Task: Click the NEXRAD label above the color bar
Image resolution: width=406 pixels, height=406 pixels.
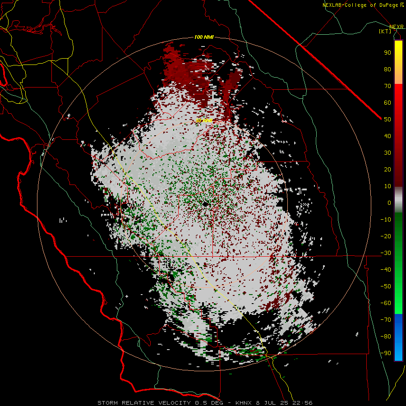Action: (397, 27)
